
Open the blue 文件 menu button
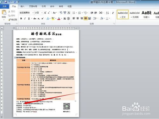click(4, 6)
